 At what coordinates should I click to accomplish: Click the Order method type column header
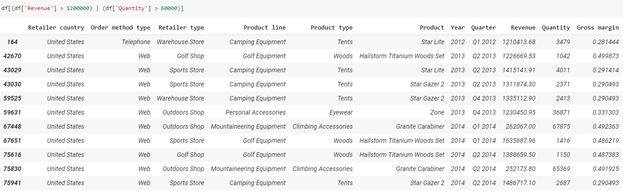(120, 28)
